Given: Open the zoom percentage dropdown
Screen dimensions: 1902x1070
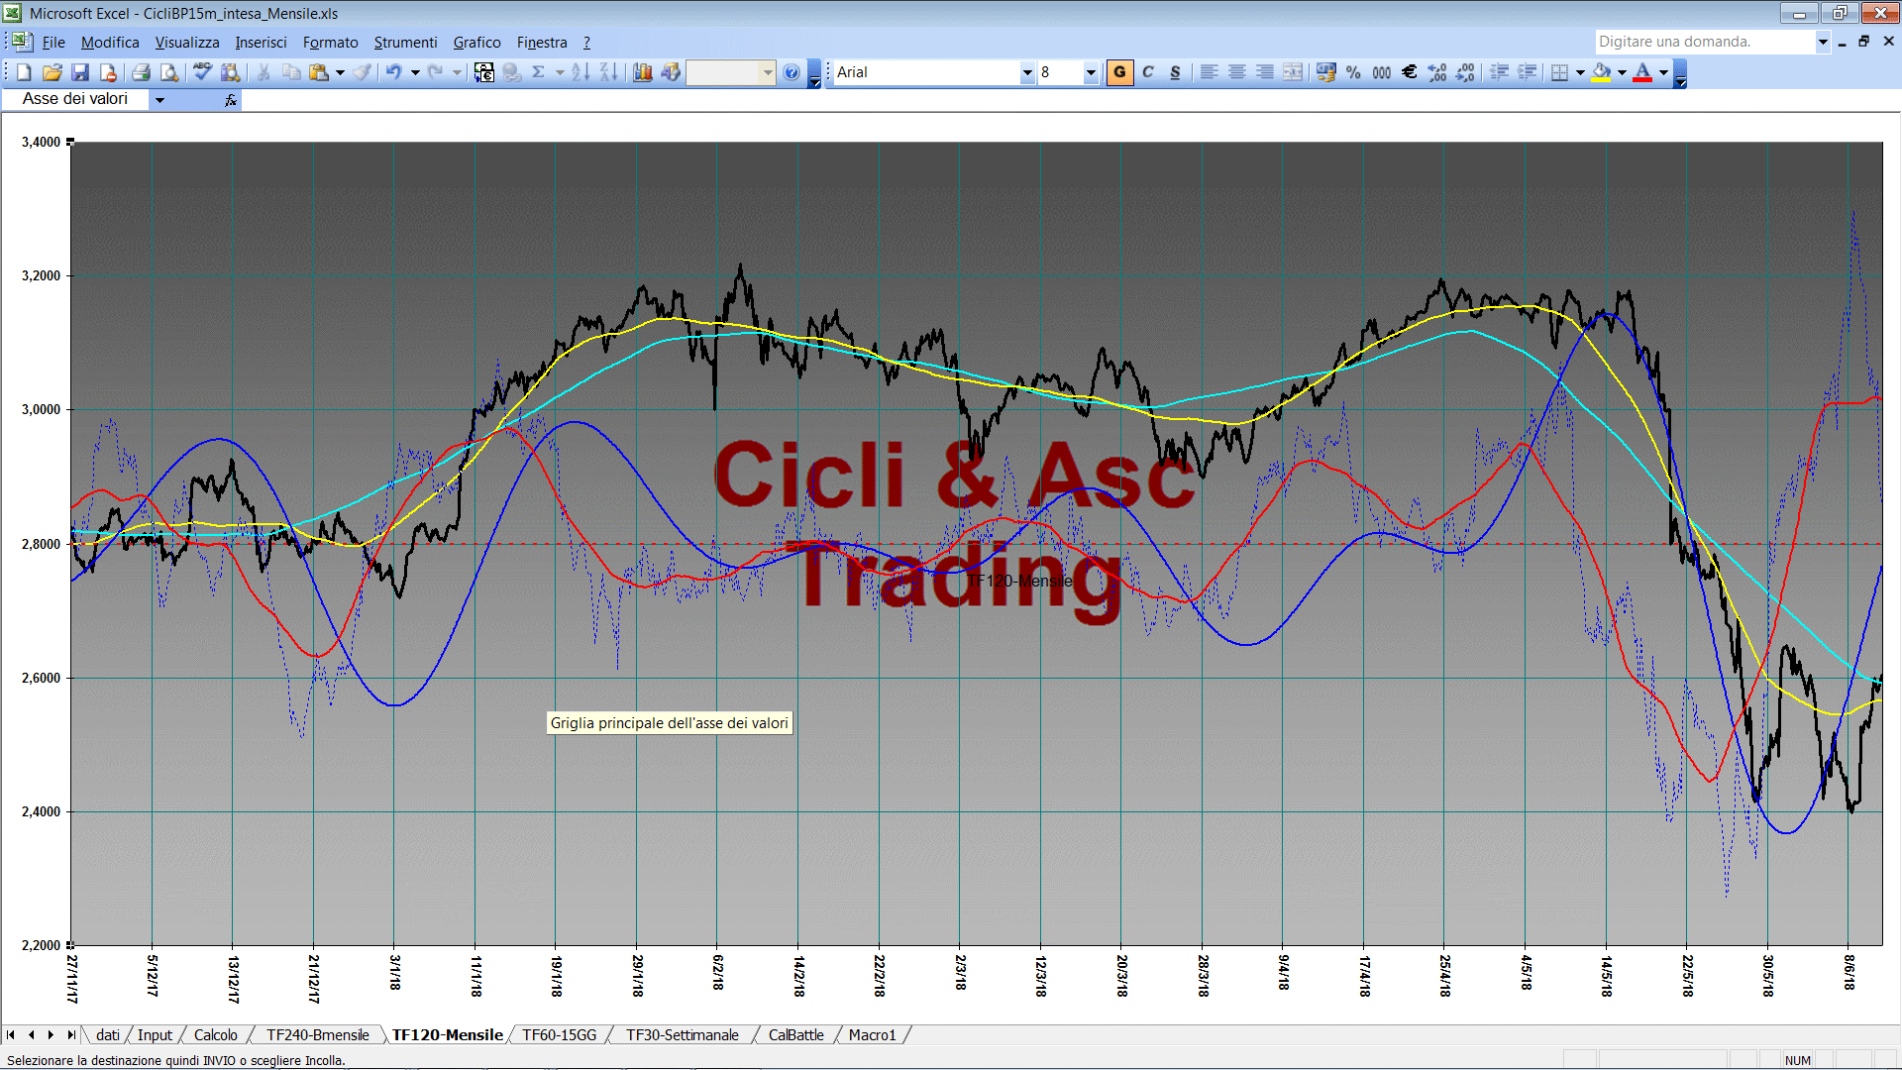Looking at the screenshot, I should tap(768, 72).
